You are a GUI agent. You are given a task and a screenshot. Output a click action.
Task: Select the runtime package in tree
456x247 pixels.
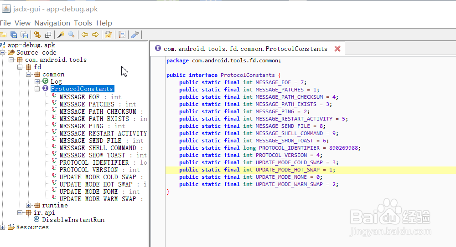pos(55,205)
